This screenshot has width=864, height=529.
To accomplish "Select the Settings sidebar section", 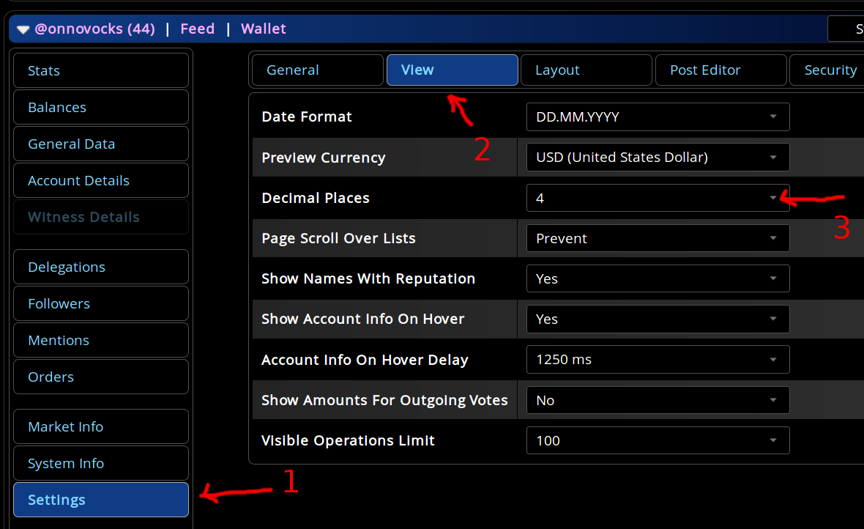I will coord(101,500).
